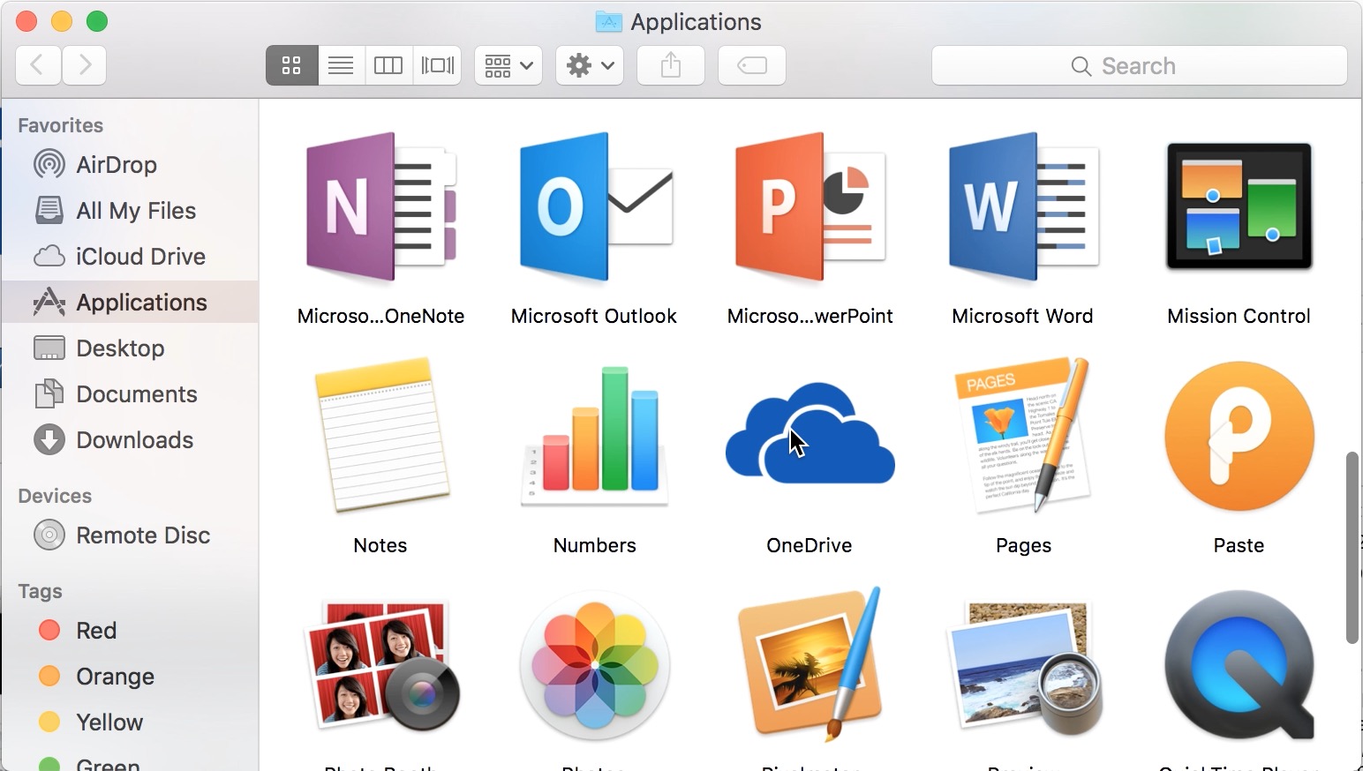
Task: Click the Microsoft Word label
Action: pos(1022,316)
